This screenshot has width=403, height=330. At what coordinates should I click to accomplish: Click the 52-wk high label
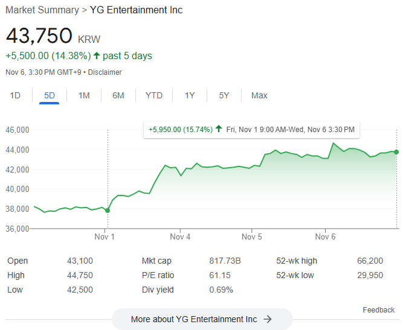pos(297,261)
